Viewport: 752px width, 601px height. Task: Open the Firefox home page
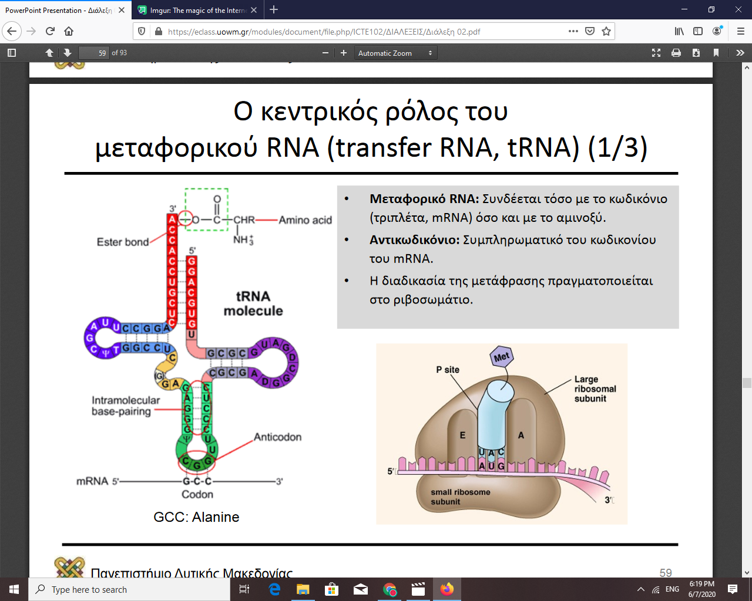click(x=69, y=31)
